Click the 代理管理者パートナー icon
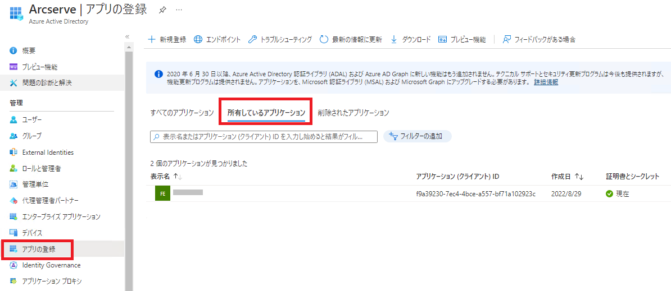Viewport: 671px width, 291px height. [13, 201]
